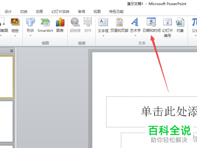Image resolution: width=197 pixels, height=148 pixels.
Task: Click the subtitle placeholder below the title
Action: tap(159, 140)
